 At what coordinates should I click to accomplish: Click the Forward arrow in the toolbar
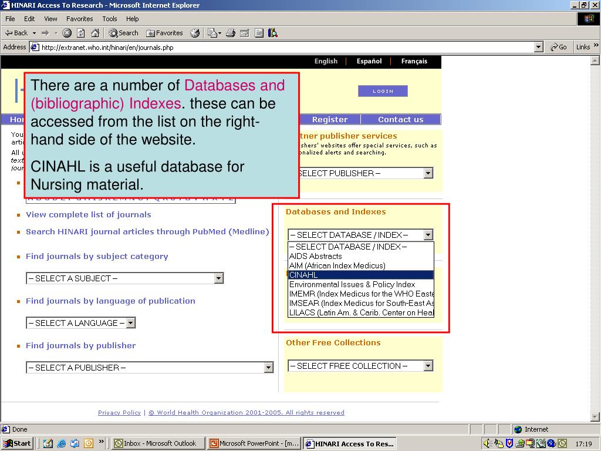tap(45, 33)
